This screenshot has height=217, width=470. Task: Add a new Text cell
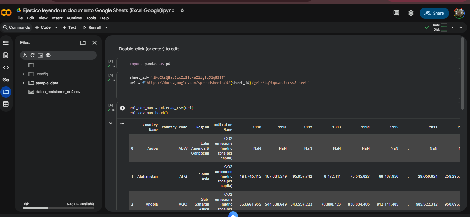coord(69,27)
